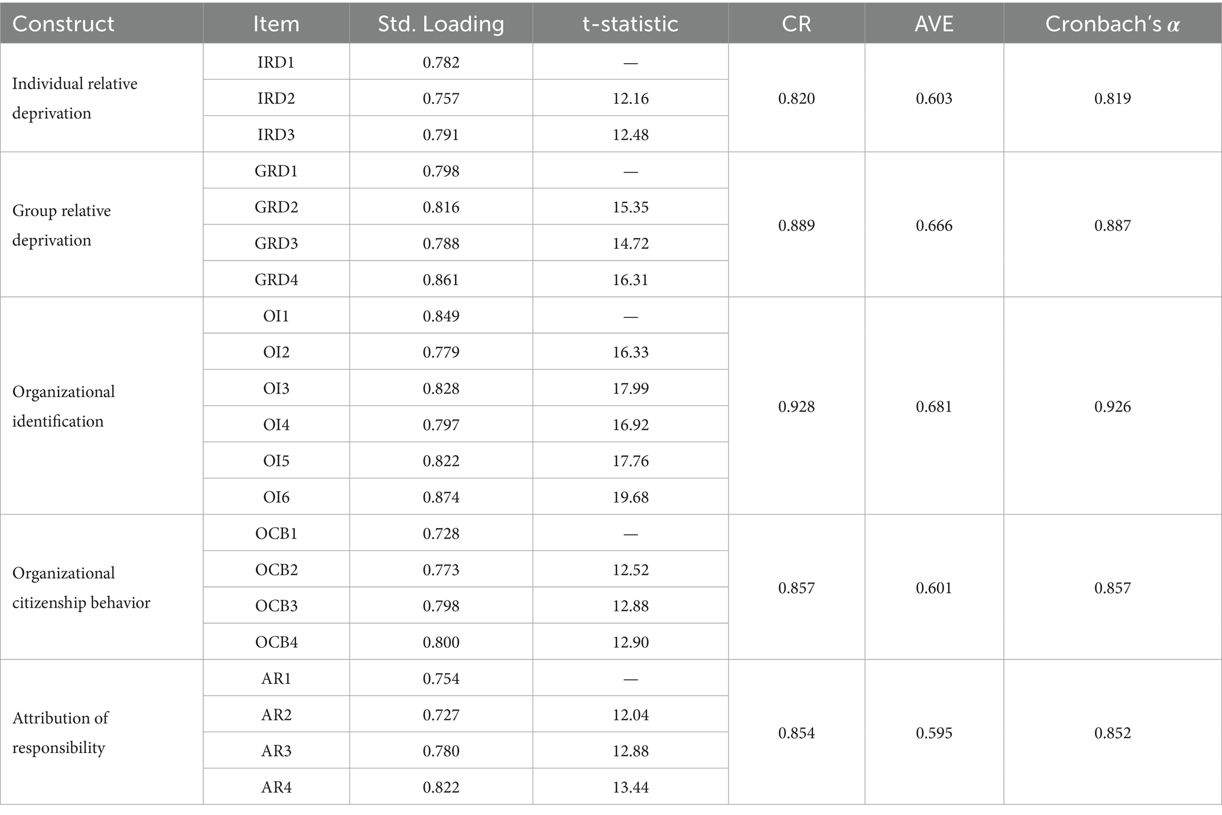Click the 0.595 AVE value

[x=934, y=733]
